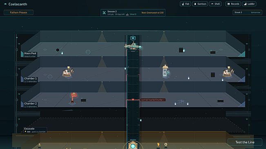Open the Fab menu

[x=185, y=4]
